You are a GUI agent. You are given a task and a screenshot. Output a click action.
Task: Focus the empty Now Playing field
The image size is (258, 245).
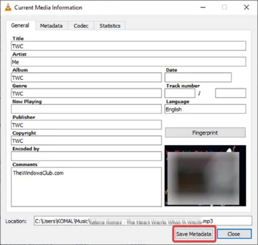[86, 109]
